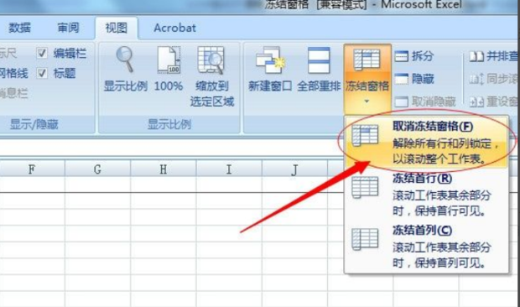
Task: Click the 100% label text
Action: (x=169, y=86)
